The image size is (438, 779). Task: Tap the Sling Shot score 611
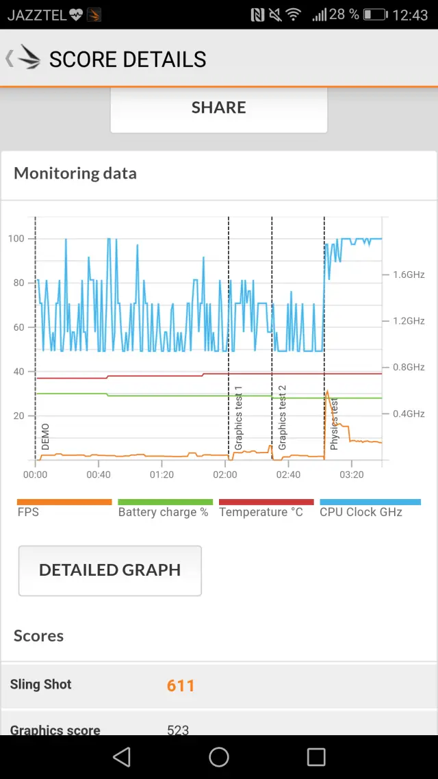tap(181, 685)
